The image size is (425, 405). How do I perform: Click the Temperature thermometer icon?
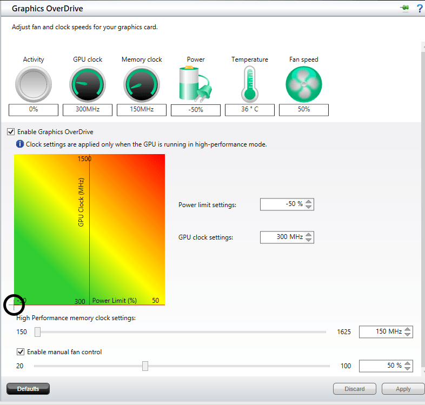pos(250,84)
